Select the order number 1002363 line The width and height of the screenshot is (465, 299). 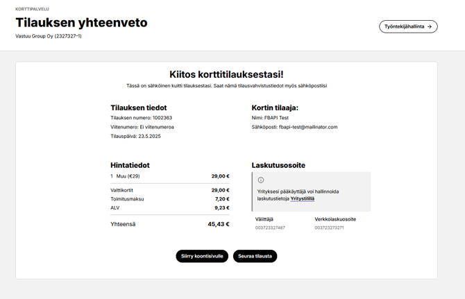[x=141, y=118]
